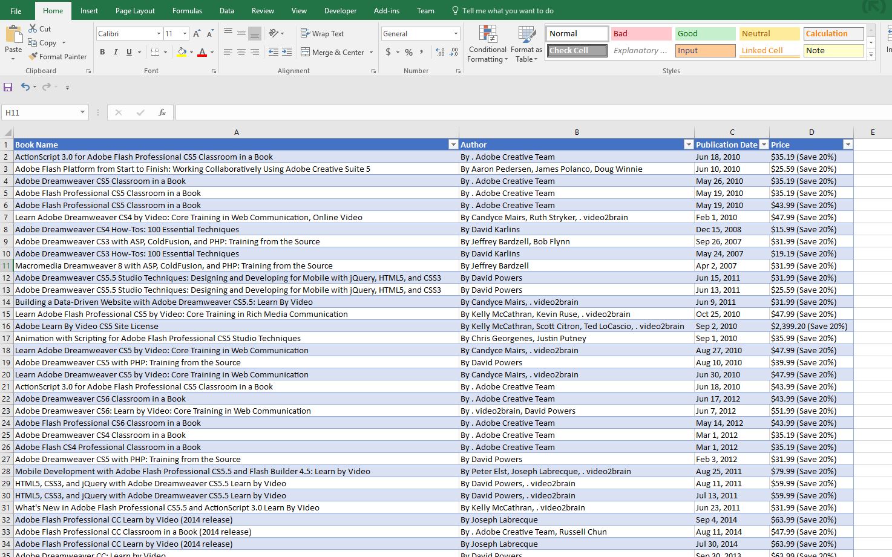Viewport: 892px width, 557px height.
Task: Click the Name Box showing H11
Action: point(40,112)
